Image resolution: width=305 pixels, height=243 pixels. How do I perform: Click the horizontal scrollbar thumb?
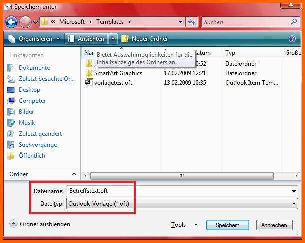coord(182,176)
